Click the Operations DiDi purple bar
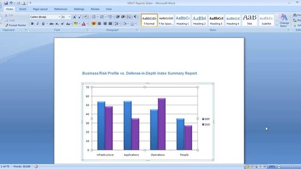This screenshot has height=169, width=301. [162, 124]
